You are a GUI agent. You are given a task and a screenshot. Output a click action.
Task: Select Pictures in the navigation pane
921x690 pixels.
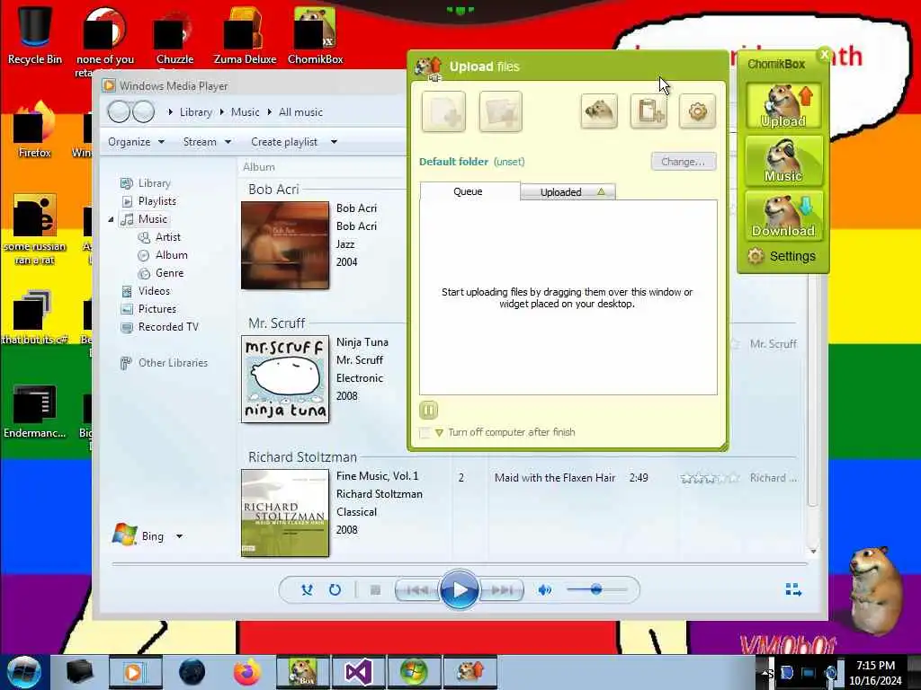tap(148, 309)
